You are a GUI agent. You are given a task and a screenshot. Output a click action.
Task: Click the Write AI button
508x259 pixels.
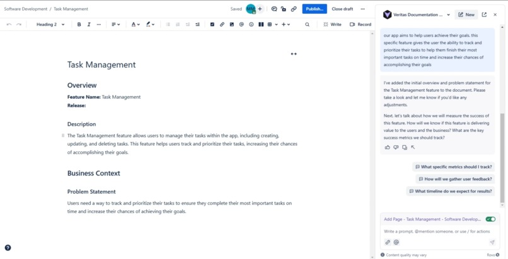point(332,25)
